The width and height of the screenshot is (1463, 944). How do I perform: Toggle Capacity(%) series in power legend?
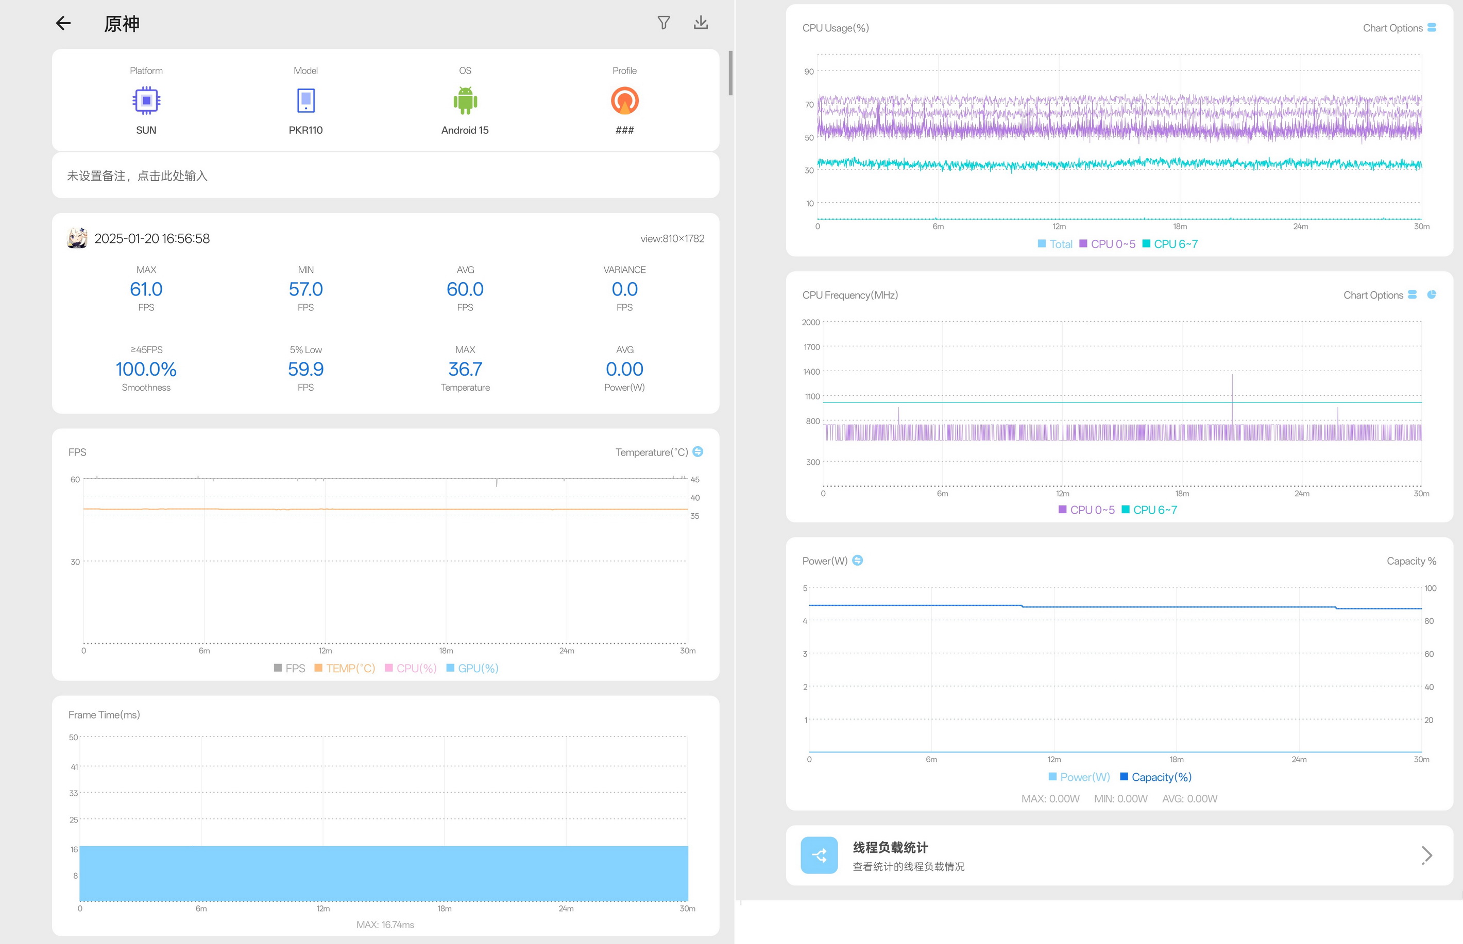(1155, 777)
